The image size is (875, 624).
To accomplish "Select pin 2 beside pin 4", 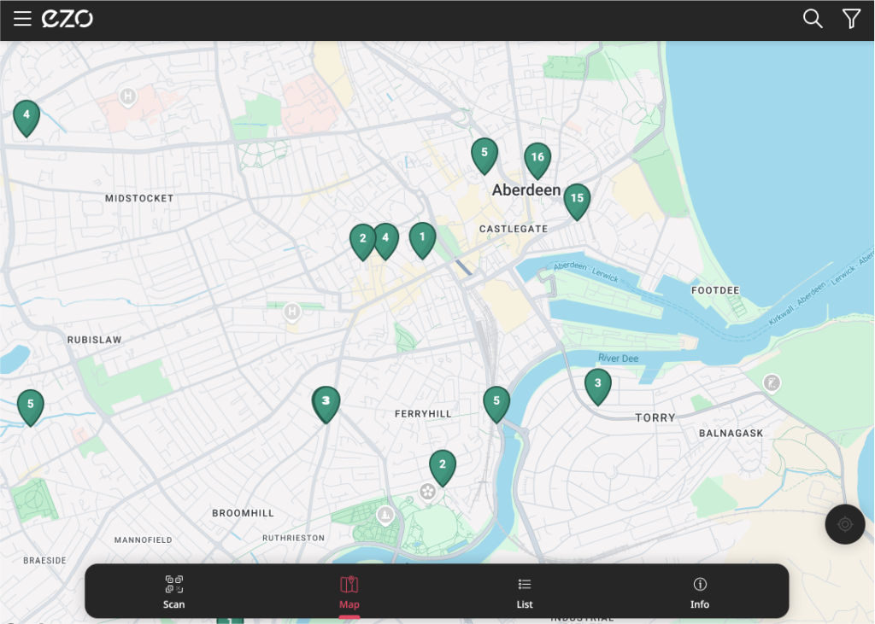I will (x=362, y=241).
